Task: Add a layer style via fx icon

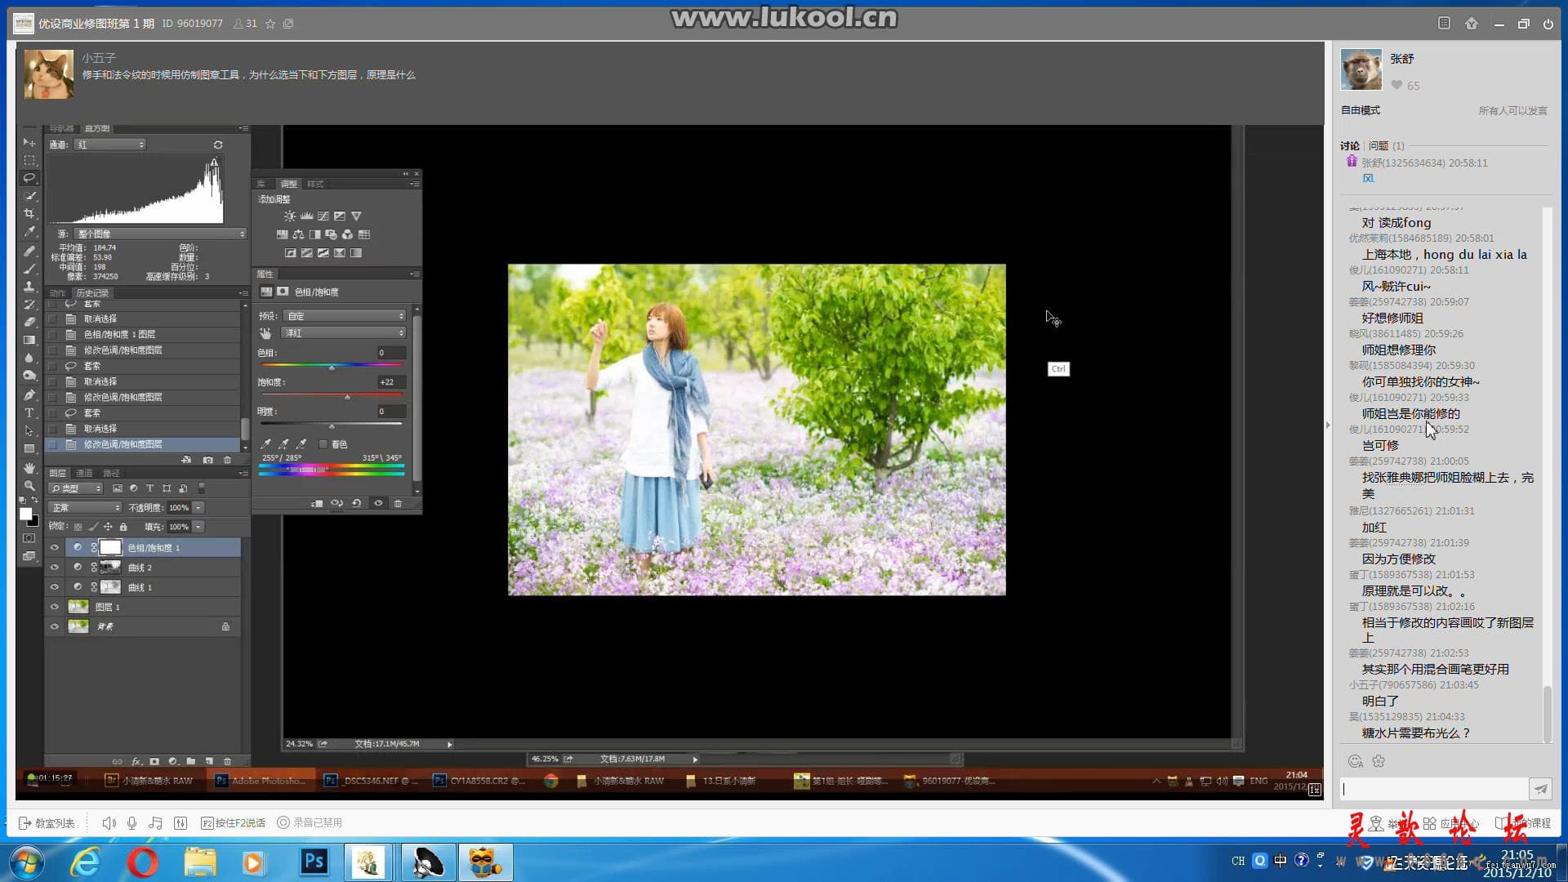Action: tap(136, 761)
